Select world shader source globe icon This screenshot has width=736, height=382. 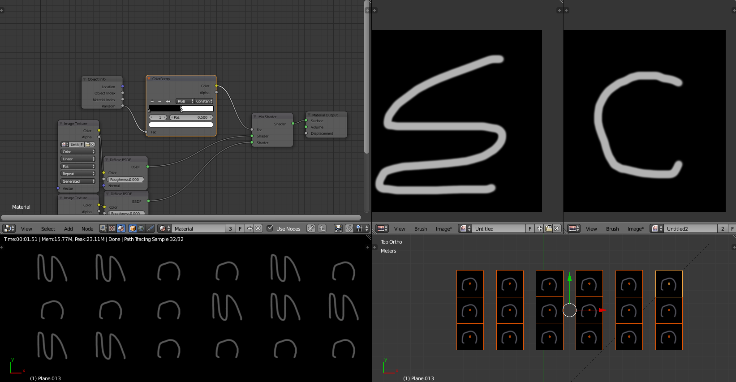coord(142,228)
